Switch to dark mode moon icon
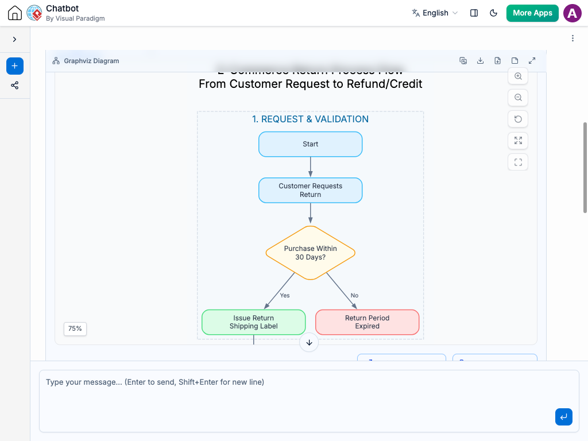Screen dimensions: 588x441 (493, 13)
